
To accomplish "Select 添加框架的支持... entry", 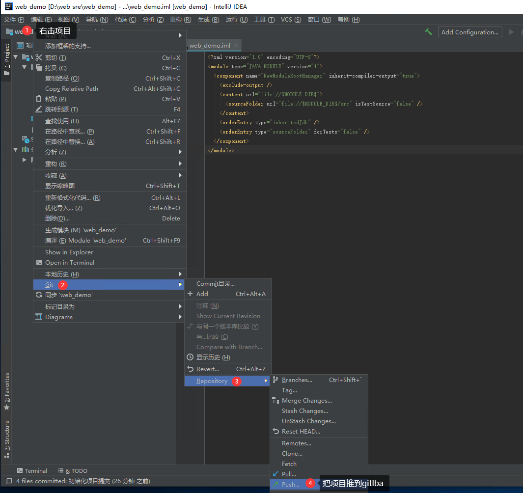I will [x=110, y=46].
